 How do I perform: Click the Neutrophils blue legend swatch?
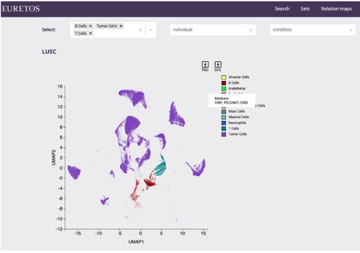point(224,123)
